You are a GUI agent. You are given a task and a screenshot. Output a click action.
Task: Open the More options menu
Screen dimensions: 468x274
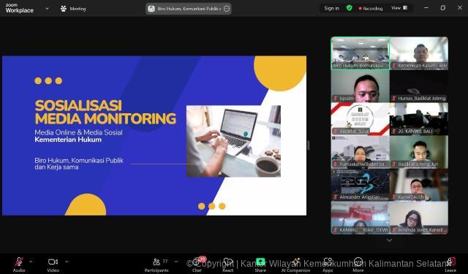point(358,262)
